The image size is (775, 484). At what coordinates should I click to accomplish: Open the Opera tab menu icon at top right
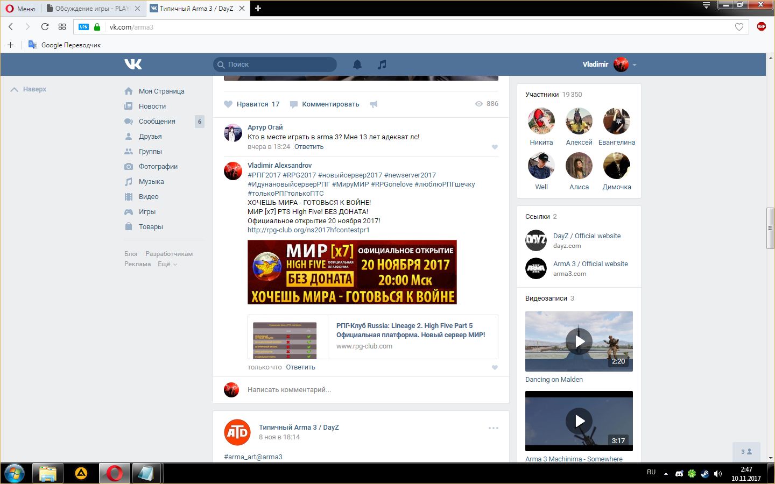click(706, 5)
